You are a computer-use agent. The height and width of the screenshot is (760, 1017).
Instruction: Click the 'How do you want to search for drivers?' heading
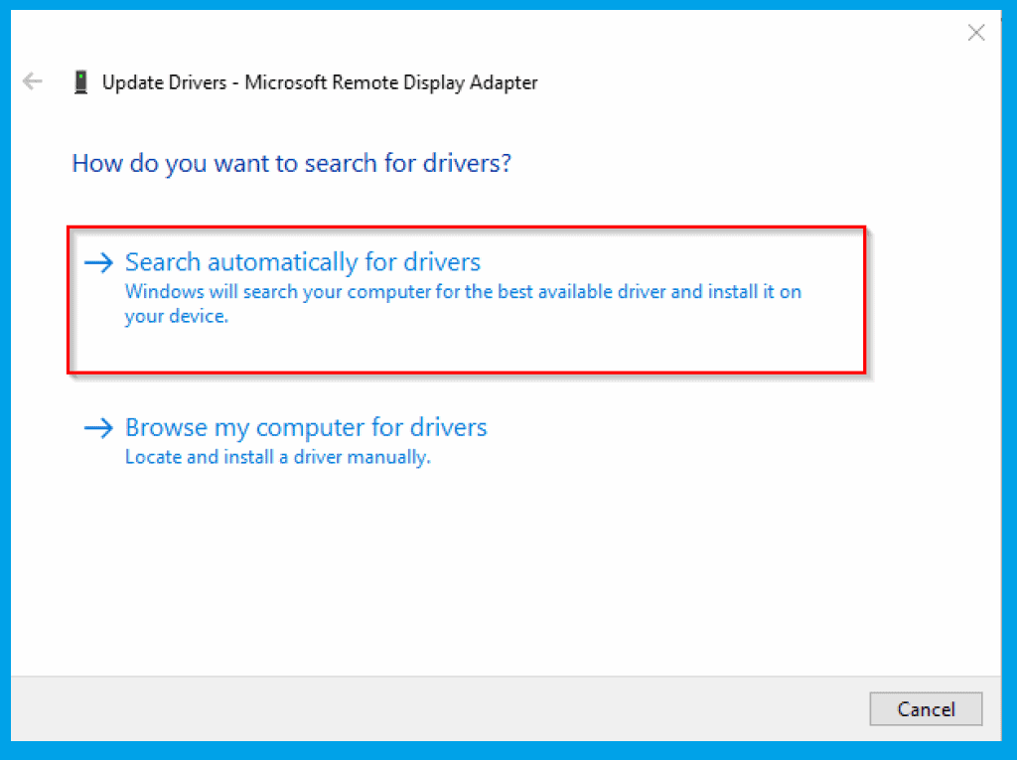[x=291, y=164]
